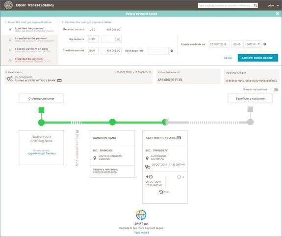282x237 pixels.
Task: Click the Exchange rate input field
Action: tap(158, 51)
